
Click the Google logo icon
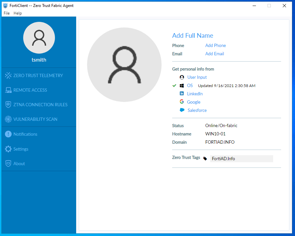click(x=182, y=102)
